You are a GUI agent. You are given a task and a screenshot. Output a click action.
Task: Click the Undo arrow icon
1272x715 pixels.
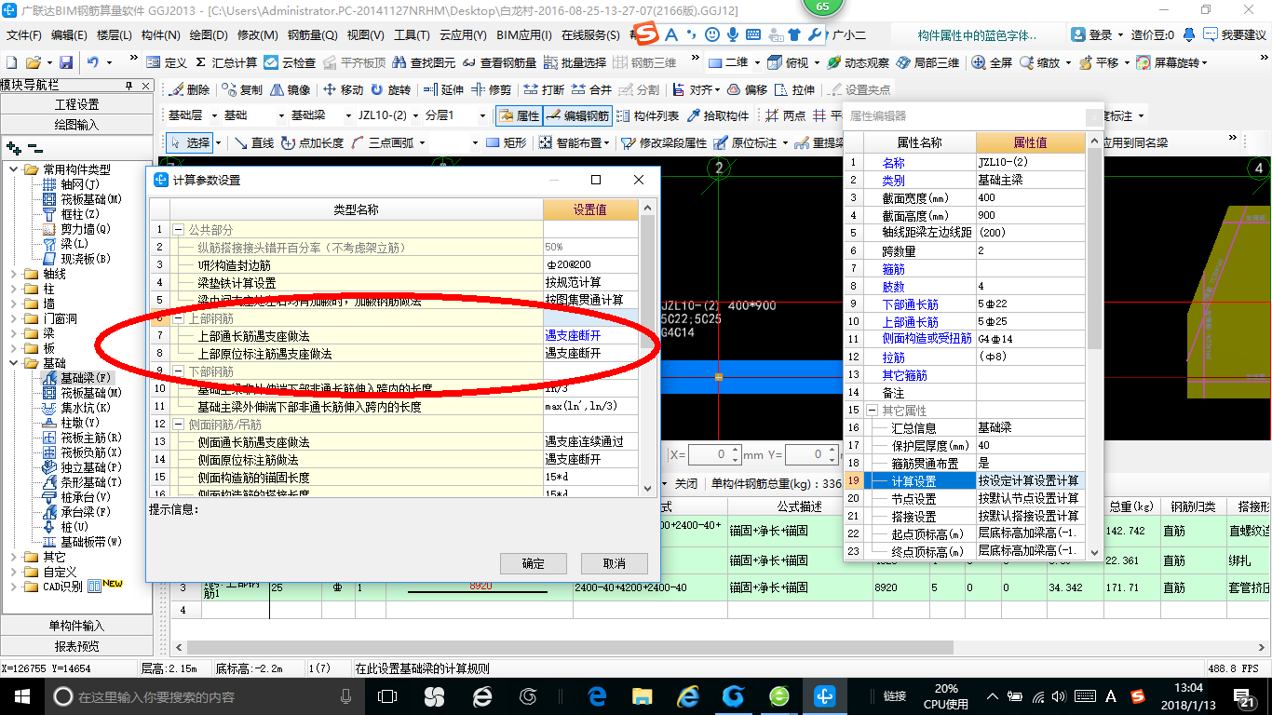coord(93,62)
